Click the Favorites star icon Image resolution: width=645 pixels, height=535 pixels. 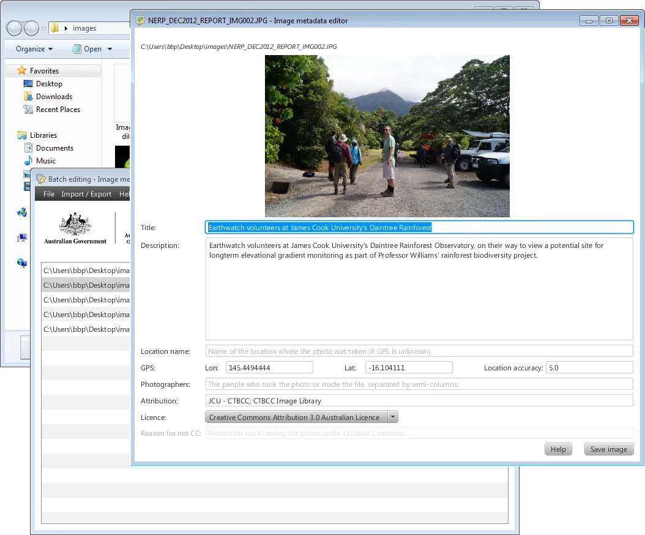coord(22,70)
